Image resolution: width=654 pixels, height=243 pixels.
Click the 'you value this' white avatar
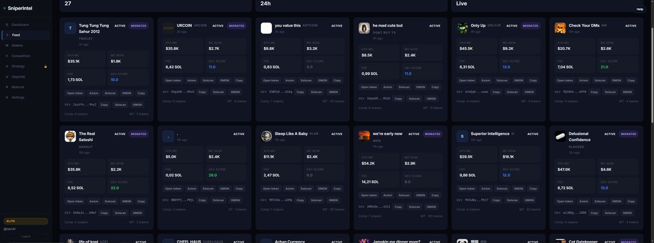(x=266, y=28)
